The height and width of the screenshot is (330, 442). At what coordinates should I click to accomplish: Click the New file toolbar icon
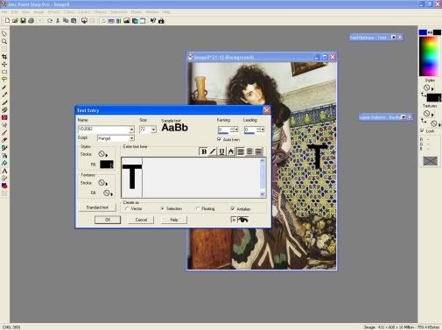7,21
